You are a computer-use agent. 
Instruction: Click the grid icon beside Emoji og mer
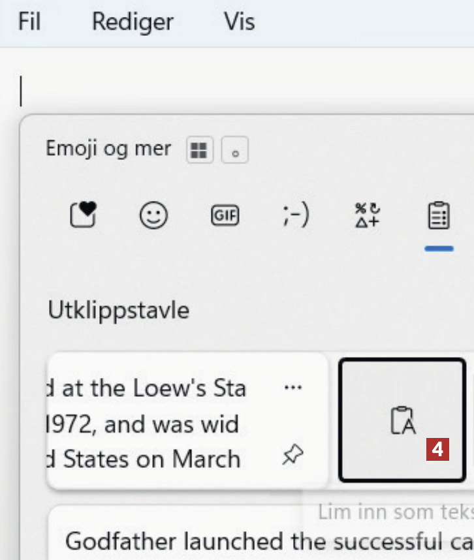click(x=198, y=151)
